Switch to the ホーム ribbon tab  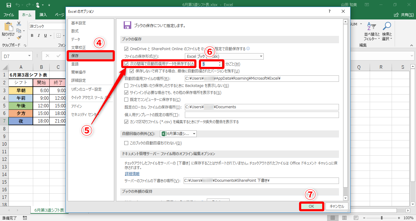point(27,15)
